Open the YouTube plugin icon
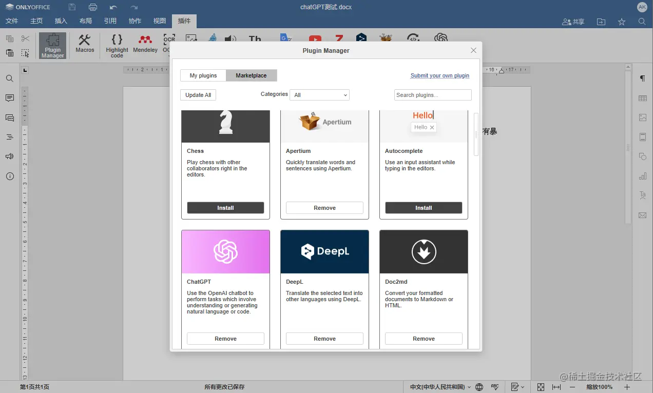Screen dimensions: 653x393 click(315, 38)
